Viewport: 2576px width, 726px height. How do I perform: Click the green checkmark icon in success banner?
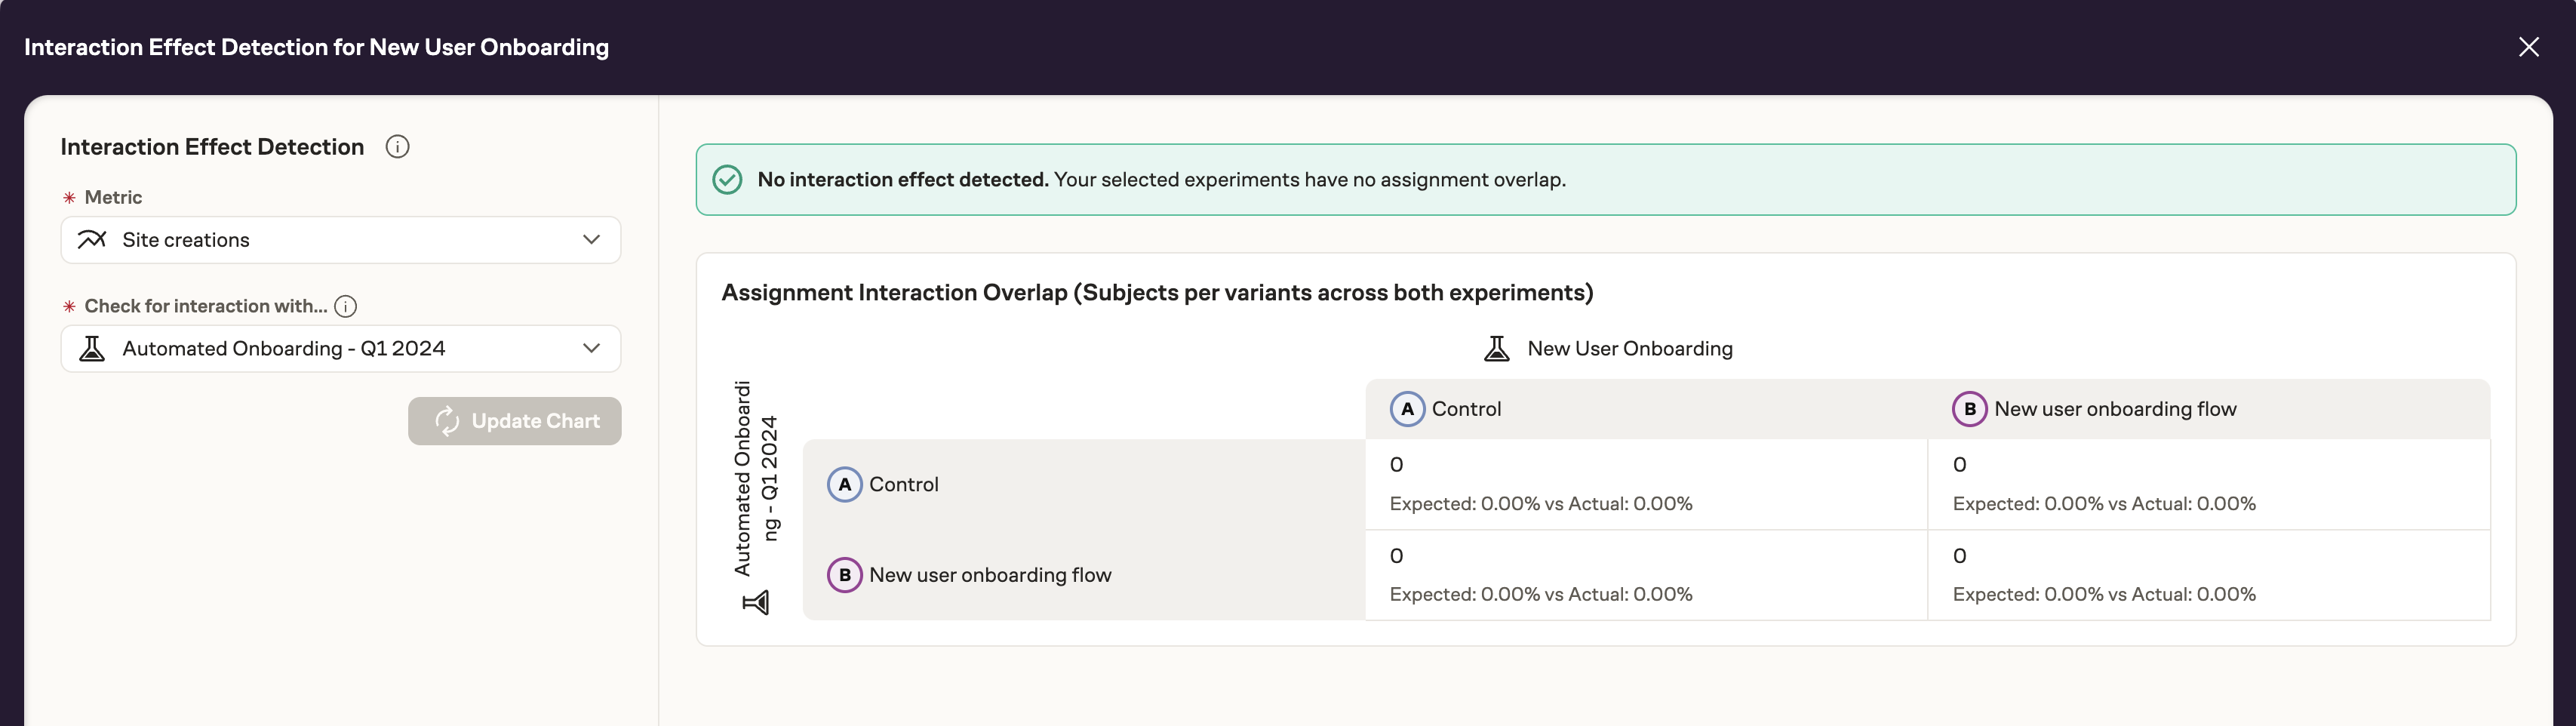727,180
